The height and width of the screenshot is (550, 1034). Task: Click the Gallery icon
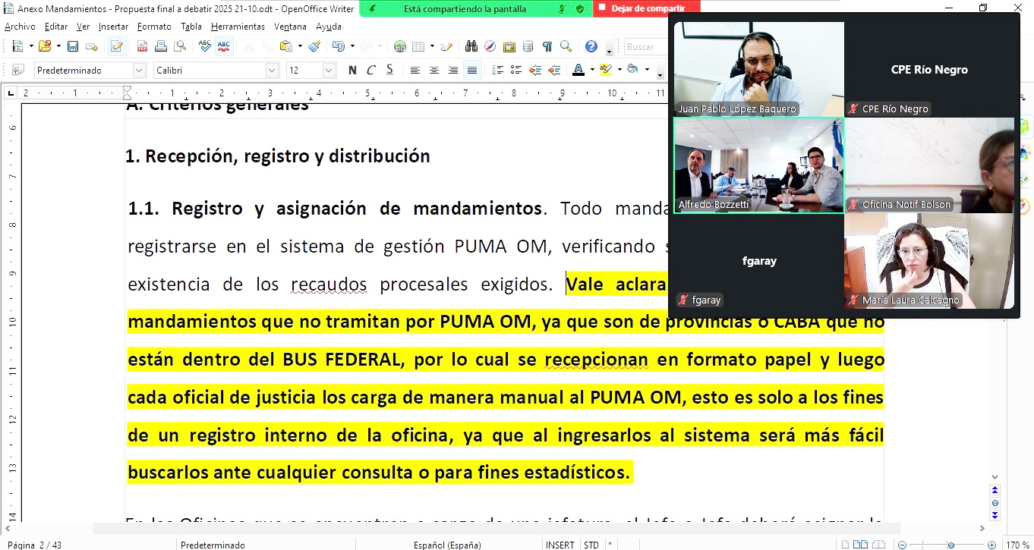(509, 47)
